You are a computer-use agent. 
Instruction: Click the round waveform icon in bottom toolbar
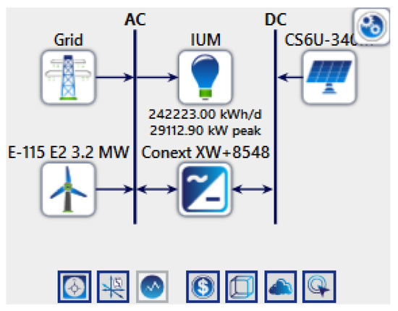pyautogui.click(x=152, y=287)
